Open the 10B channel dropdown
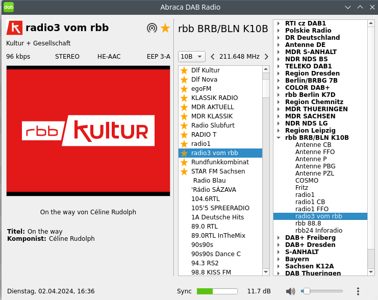 pyautogui.click(x=191, y=57)
